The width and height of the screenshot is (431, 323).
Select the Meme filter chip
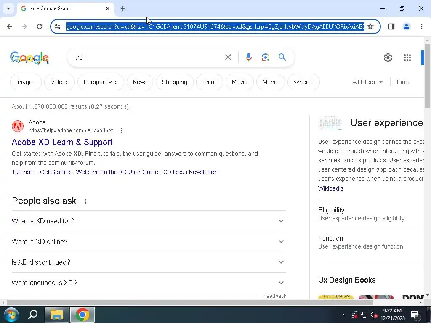click(271, 82)
